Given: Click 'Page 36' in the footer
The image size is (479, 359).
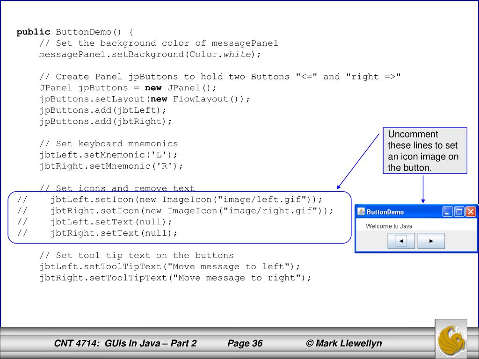Looking at the screenshot, I should point(245,344).
